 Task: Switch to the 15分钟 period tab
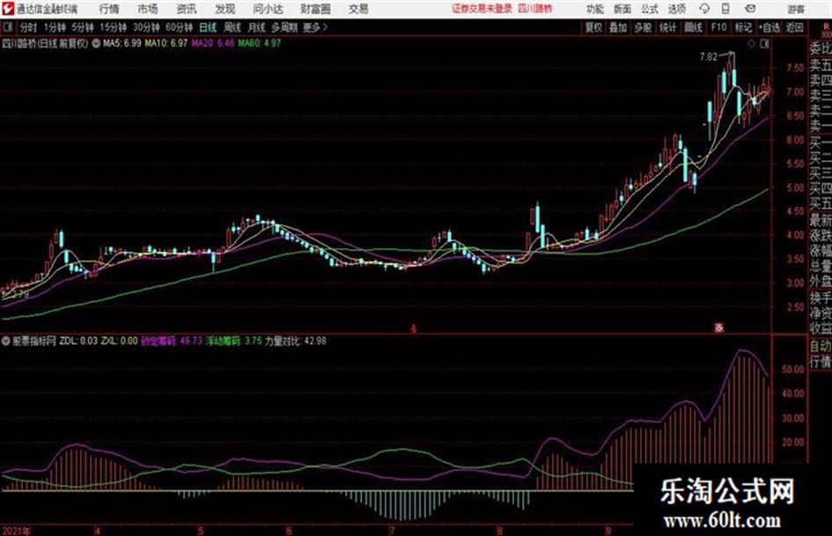click(x=114, y=27)
